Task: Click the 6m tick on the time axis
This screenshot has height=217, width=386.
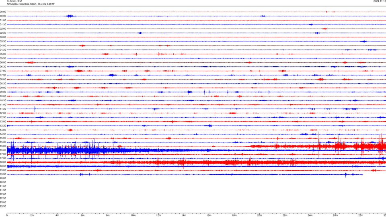Action: tap(83, 215)
